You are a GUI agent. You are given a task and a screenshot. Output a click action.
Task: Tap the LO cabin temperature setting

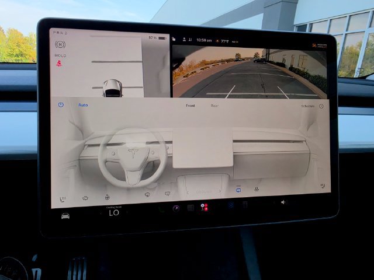[x=114, y=212]
